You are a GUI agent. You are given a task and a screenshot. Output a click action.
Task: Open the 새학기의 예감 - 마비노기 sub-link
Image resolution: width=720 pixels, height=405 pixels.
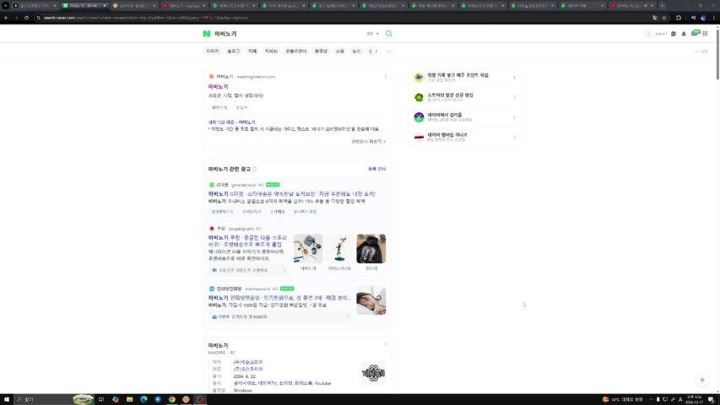click(x=231, y=122)
